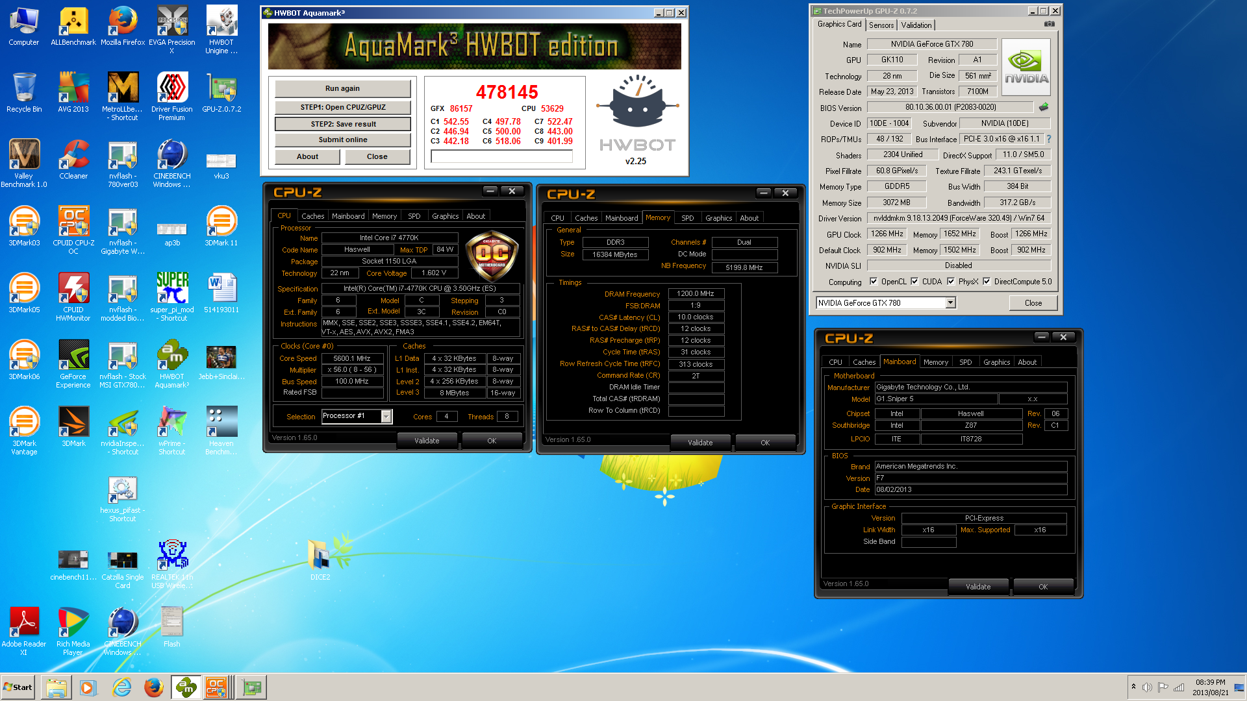Launch CCleaner from the desktop
1247x701 pixels.
tap(73, 159)
